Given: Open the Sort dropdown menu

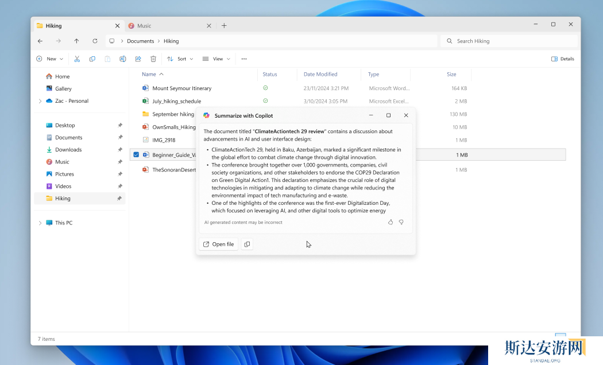Looking at the screenshot, I should tap(180, 59).
